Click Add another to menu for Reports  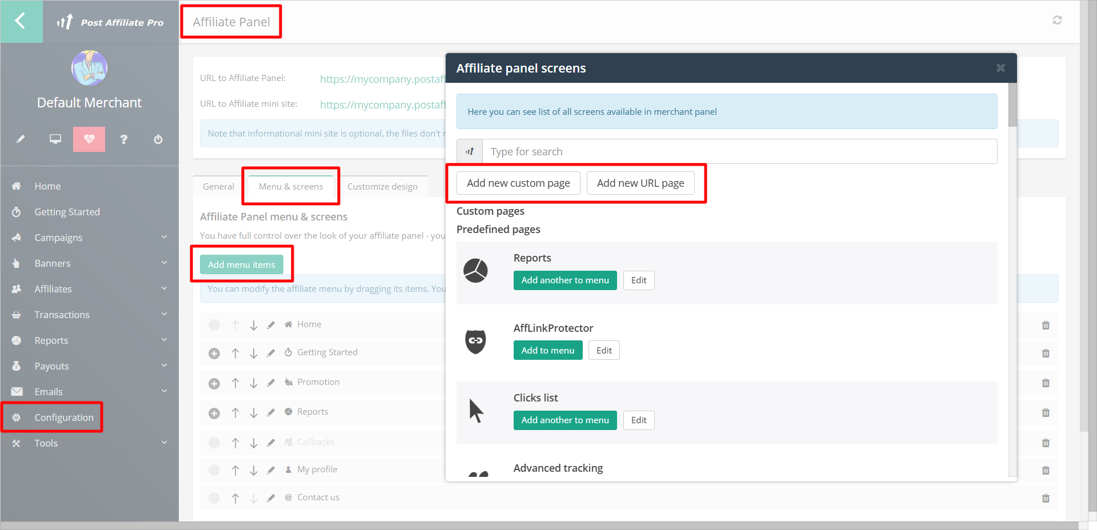pyautogui.click(x=565, y=280)
